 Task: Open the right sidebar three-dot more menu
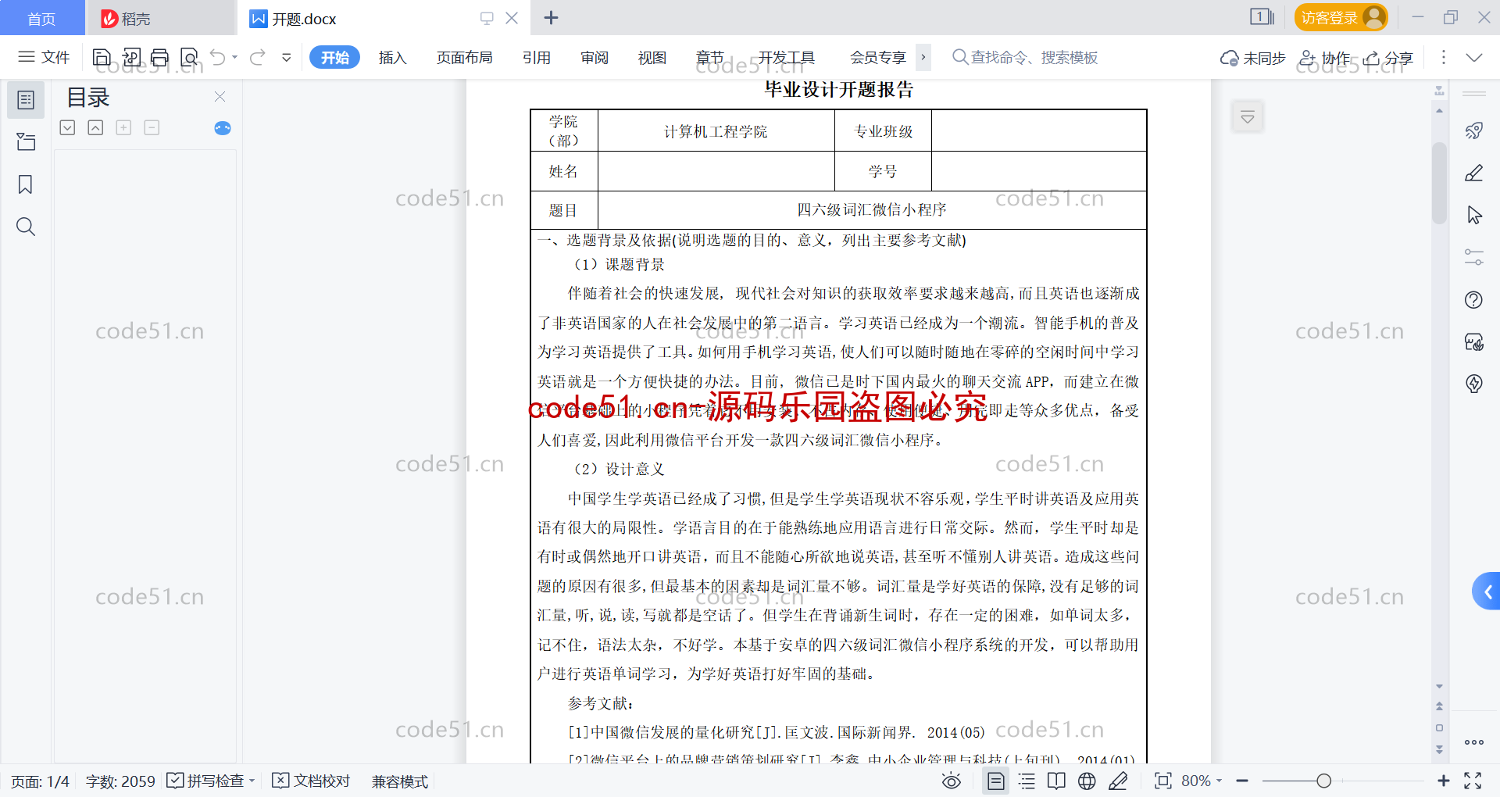point(1474,742)
